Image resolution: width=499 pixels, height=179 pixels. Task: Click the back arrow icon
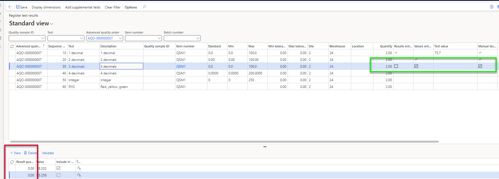[x=10, y=7]
